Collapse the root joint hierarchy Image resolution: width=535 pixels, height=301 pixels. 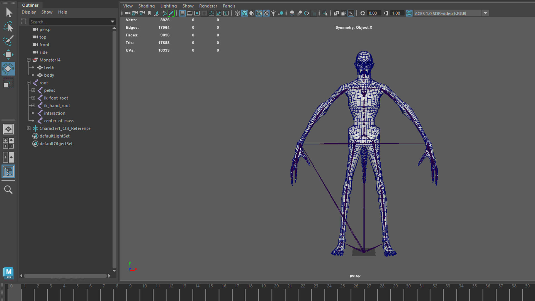(29, 83)
